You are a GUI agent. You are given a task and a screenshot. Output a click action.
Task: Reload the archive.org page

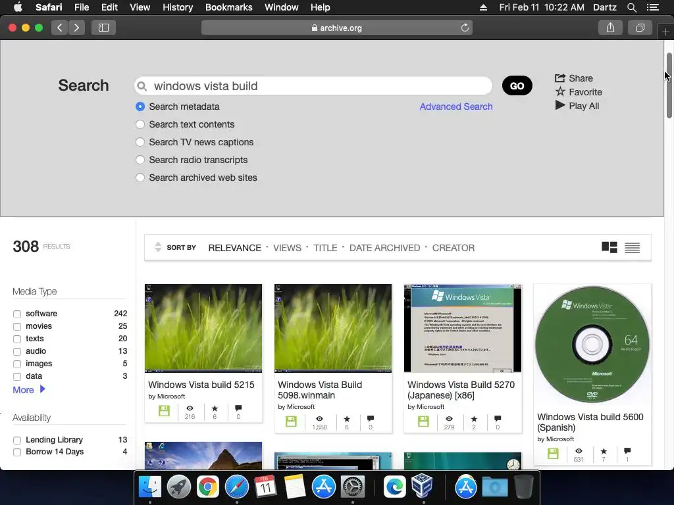[465, 28]
